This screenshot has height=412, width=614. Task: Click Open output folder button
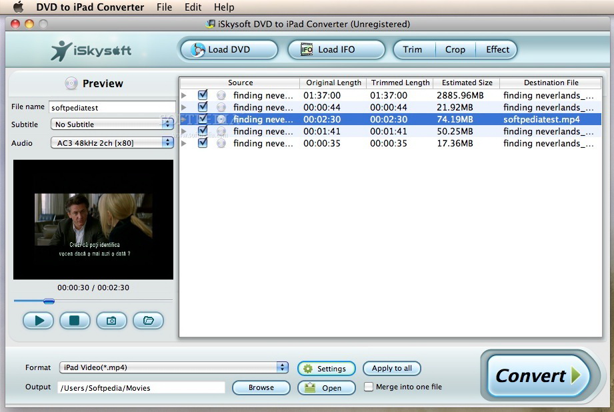click(x=326, y=388)
